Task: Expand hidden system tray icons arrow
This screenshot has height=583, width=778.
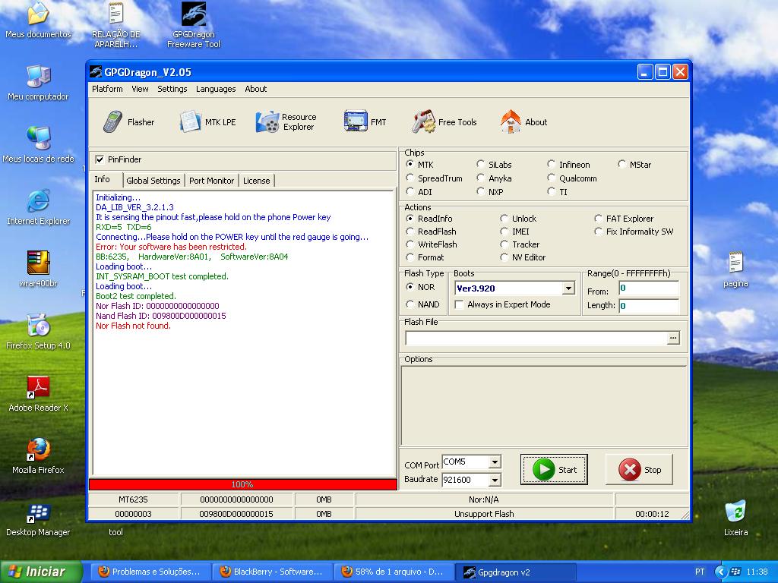Action: coord(721,572)
